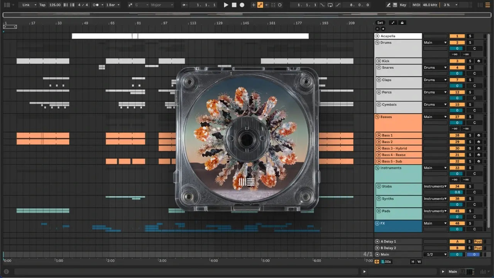Viewport: 494px width, 278px height.
Task: Fold the Stabs track icon
Action: (x=379, y=186)
